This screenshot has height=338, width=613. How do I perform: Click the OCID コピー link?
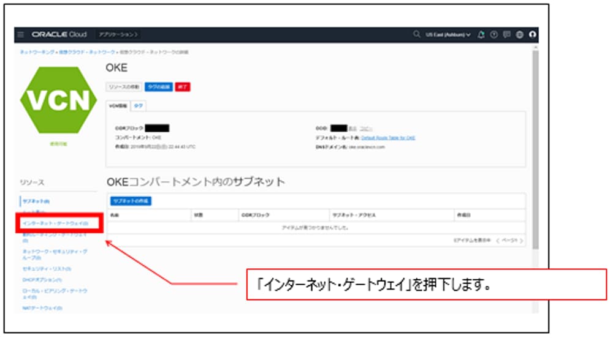[x=366, y=129]
